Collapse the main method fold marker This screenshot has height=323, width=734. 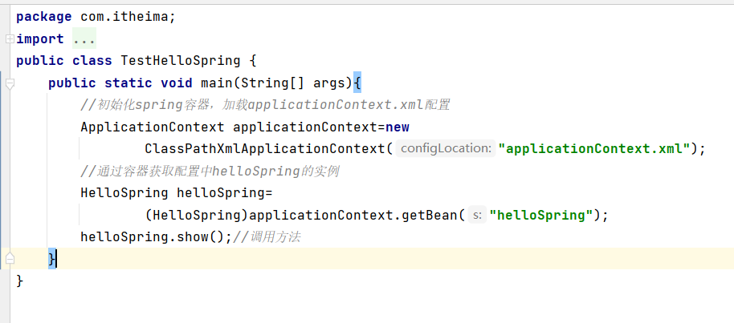(x=10, y=83)
